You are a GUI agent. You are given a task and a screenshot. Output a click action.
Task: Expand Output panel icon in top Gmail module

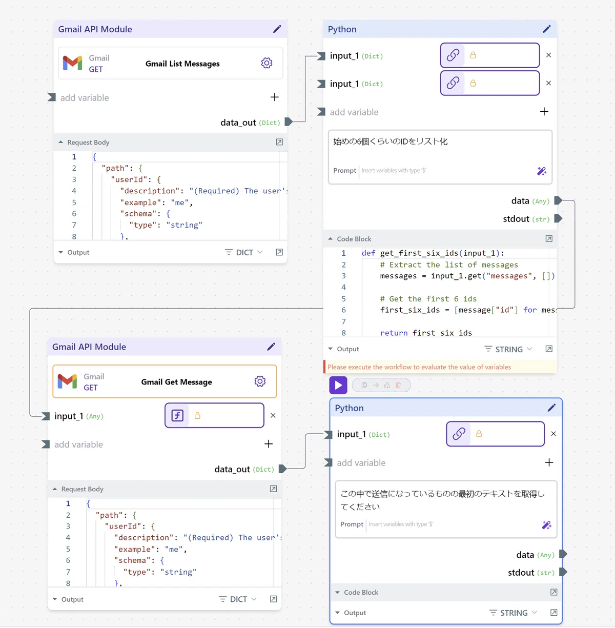279,252
